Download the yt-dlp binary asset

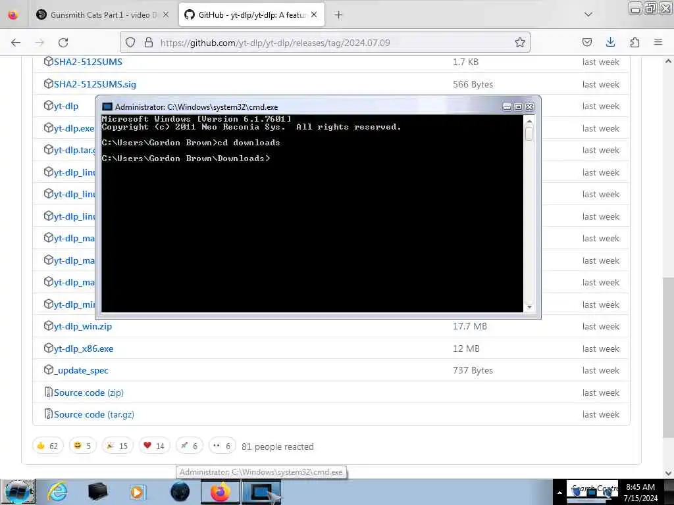coord(66,106)
